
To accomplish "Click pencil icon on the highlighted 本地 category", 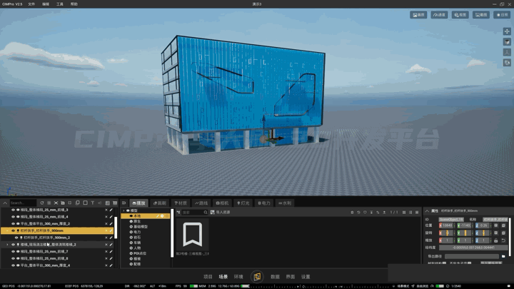I will tap(158, 216).
